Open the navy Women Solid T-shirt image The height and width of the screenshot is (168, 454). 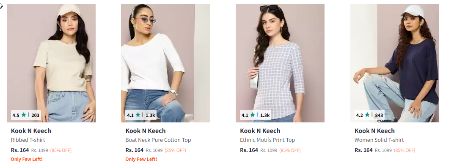[395, 63]
